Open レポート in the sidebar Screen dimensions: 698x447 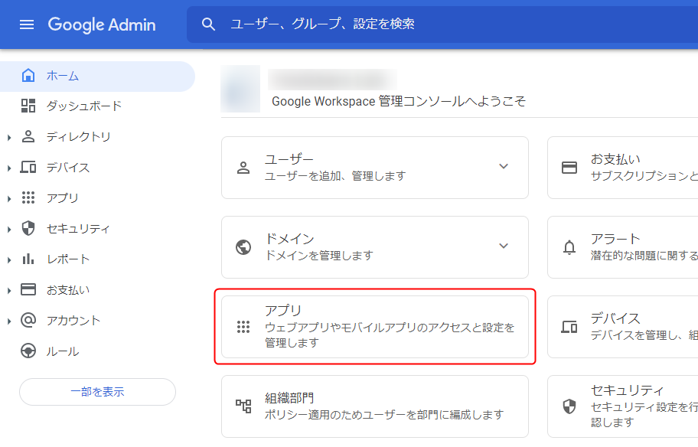[x=68, y=259]
